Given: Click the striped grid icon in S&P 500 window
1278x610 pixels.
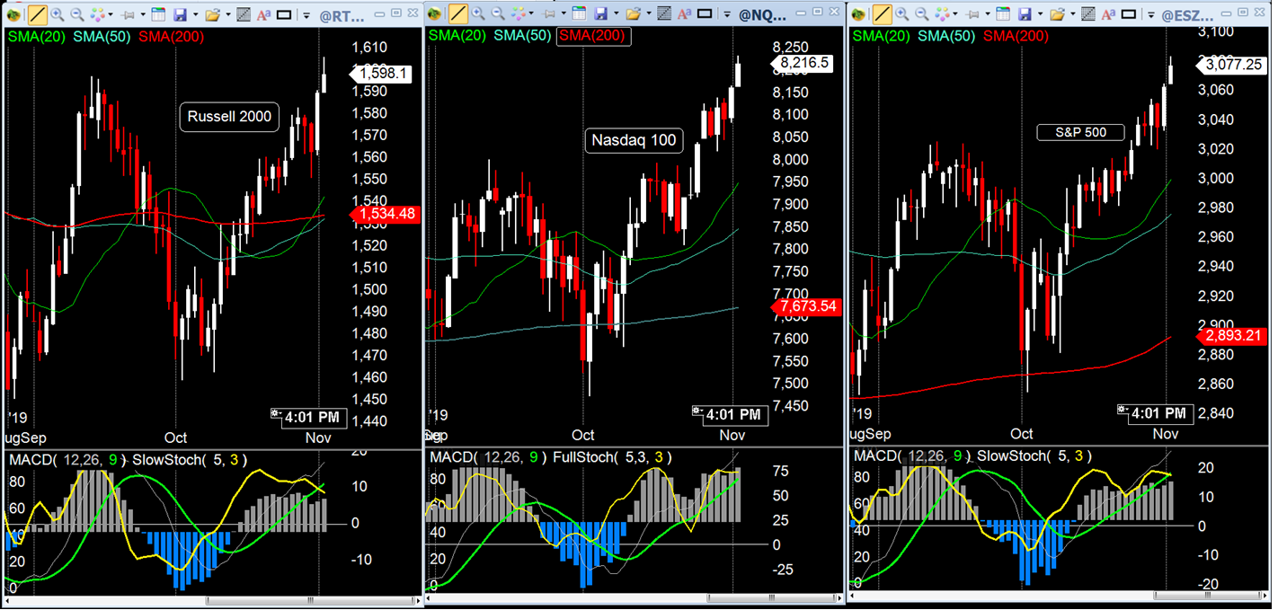Looking at the screenshot, I should (1088, 14).
